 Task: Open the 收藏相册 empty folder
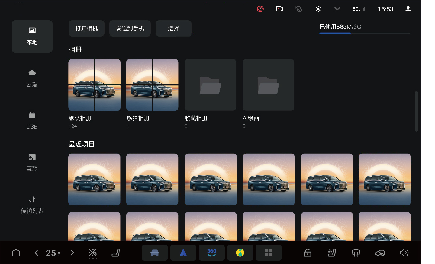point(210,85)
